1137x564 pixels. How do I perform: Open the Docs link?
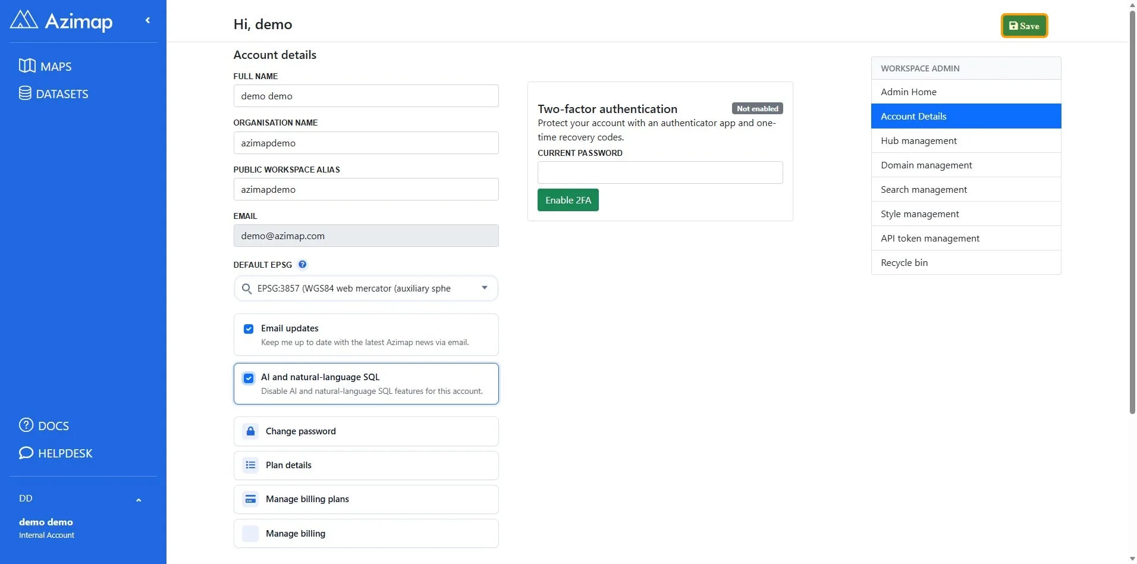point(44,425)
